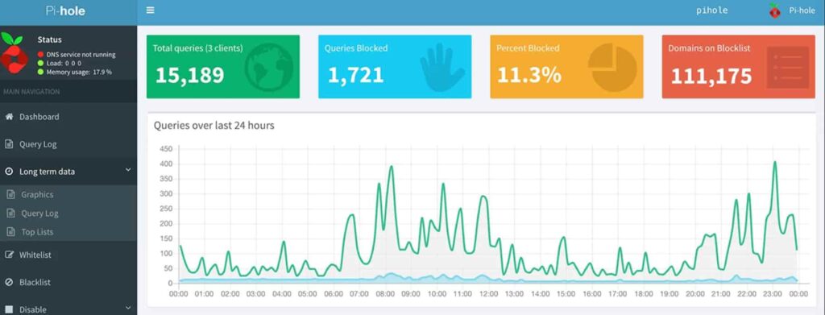This screenshot has height=315, width=825.
Task: Collapse the Long term data submenu chevron
Action: tap(128, 170)
